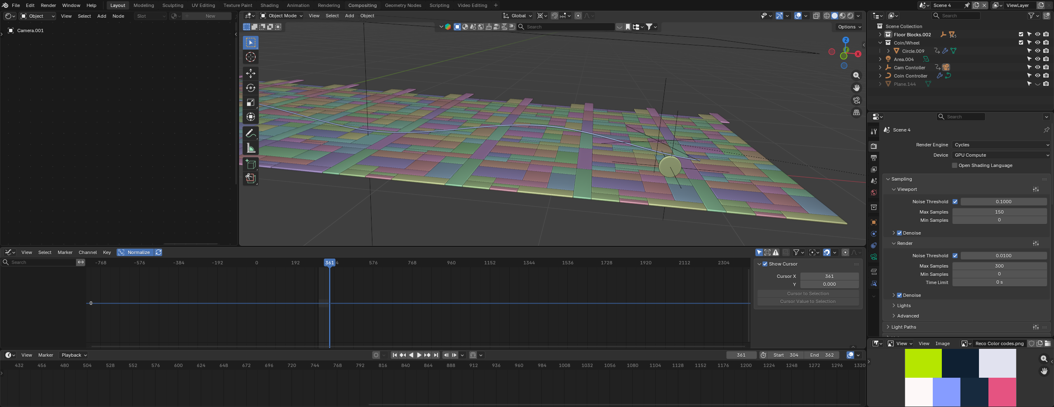This screenshot has width=1054, height=407.
Task: Toggle camera view in viewport
Action: (856, 100)
